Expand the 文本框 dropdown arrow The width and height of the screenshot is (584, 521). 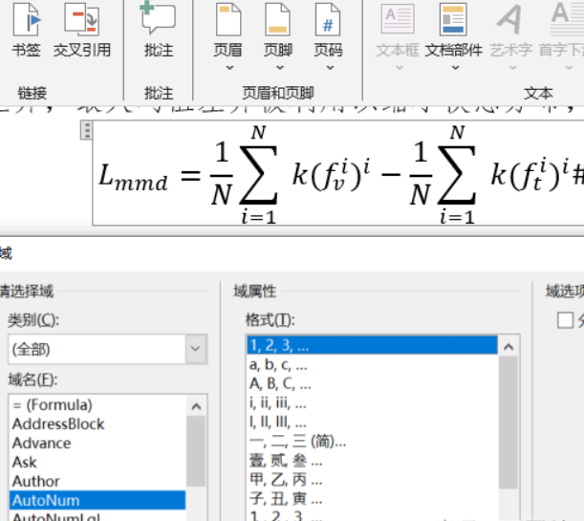(400, 68)
